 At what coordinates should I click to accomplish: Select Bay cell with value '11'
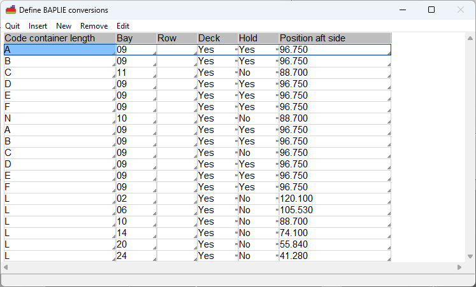(x=136, y=73)
